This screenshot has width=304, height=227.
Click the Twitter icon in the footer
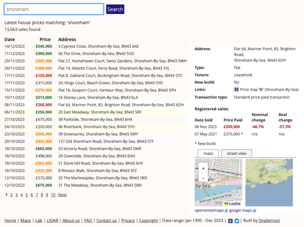pyautogui.click(x=237, y=221)
